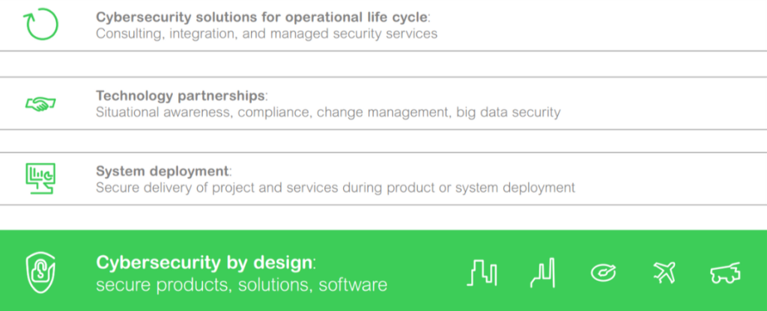
Task: Select the System deployment row panel
Action: pyautogui.click(x=383, y=179)
